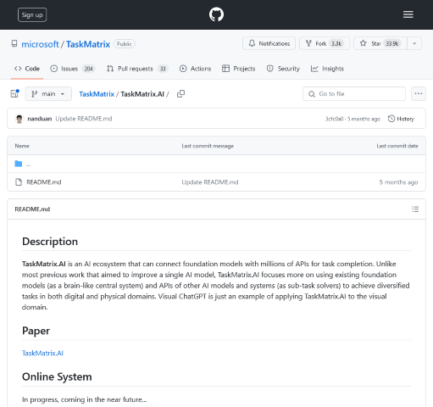The width and height of the screenshot is (433, 407).
Task: Click the Notifications bell button
Action: 269,43
